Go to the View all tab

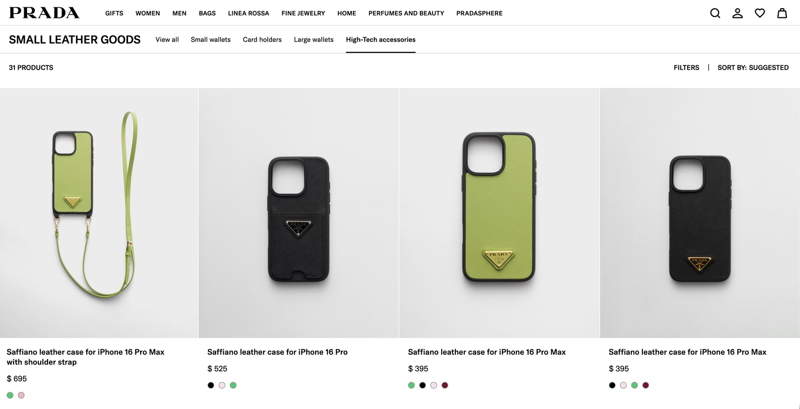pos(167,40)
